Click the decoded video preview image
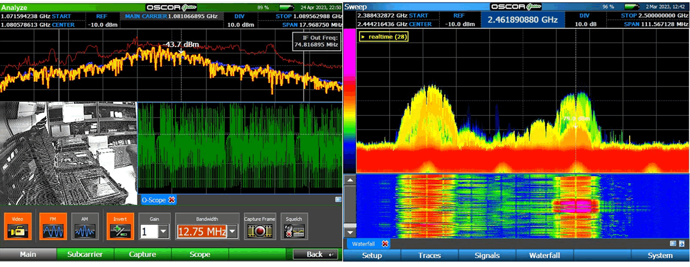 click(68, 153)
